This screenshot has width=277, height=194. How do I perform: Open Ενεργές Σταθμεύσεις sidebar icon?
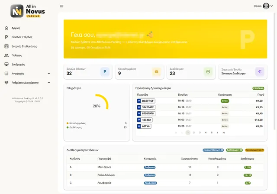[6, 46]
